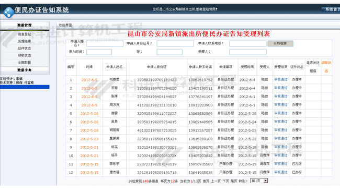Image resolution: width=340 pixels, height=192 pixels.
Task: Click date 2012-5-28 in row 7
Action: (x=89, y=130)
